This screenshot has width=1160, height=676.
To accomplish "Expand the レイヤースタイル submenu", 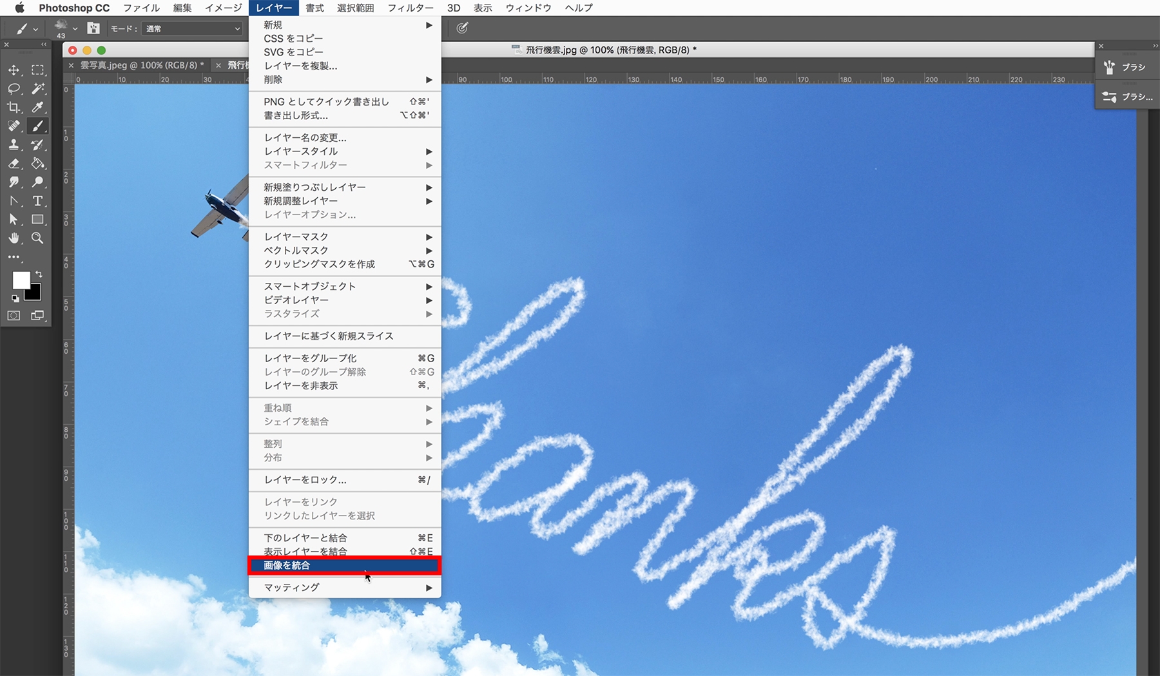I will [345, 151].
